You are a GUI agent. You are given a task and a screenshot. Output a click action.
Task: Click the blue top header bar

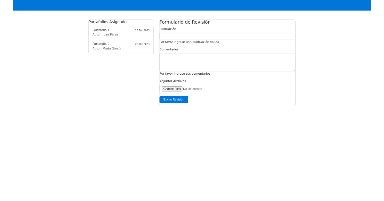(x=192, y=5)
